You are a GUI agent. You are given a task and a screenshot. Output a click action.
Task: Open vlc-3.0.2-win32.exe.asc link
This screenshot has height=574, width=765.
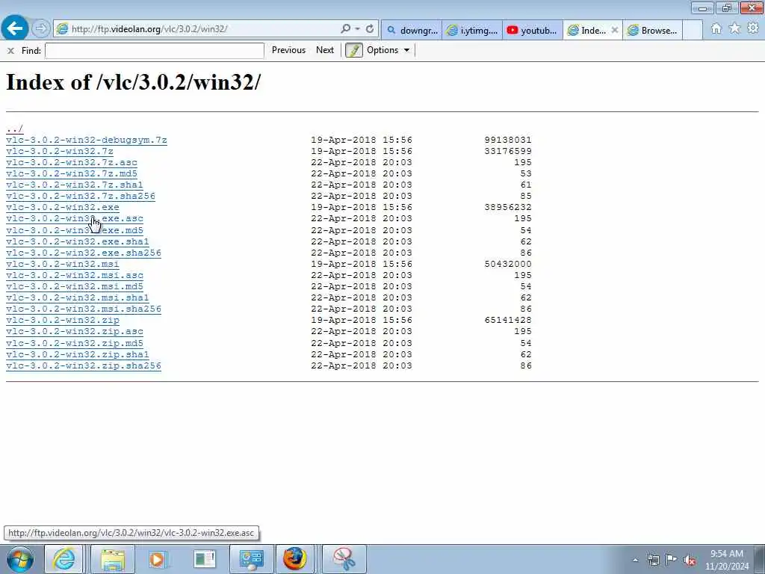click(75, 219)
